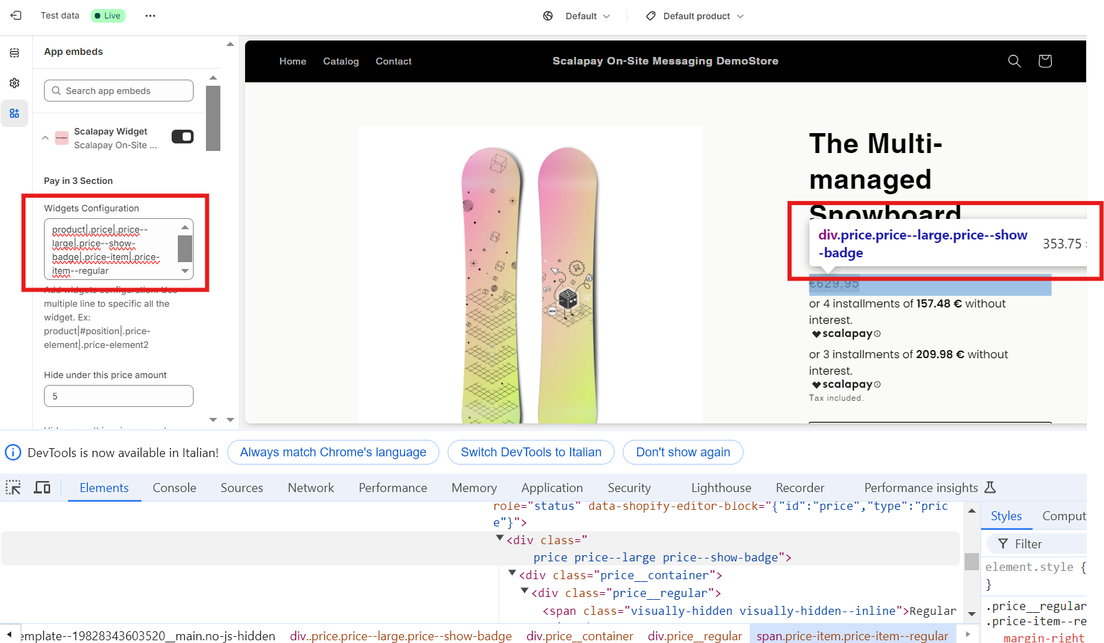Select span.price-item.price-item--regular breadcrumb

coord(852,636)
